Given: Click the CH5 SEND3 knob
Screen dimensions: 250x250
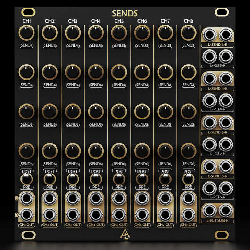Looking at the screenshot, I should (x=119, y=33).
